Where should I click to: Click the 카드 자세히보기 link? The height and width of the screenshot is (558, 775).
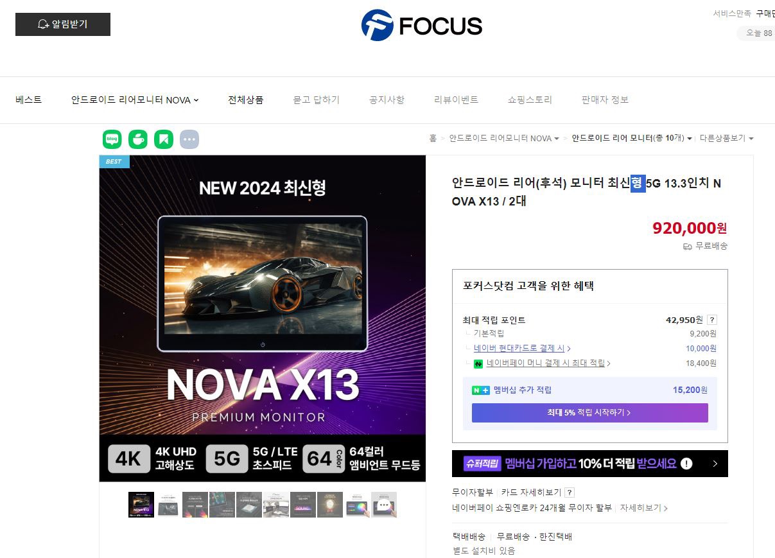pyautogui.click(x=531, y=493)
